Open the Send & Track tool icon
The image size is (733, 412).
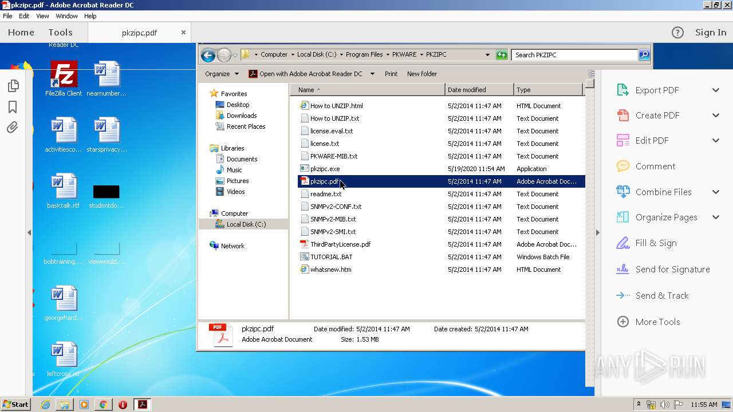[622, 295]
